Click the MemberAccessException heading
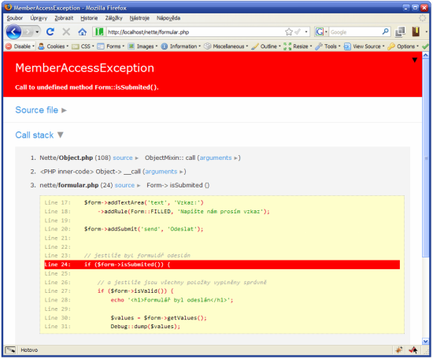Image resolution: width=433 pixels, height=359 pixels. pyautogui.click(x=84, y=68)
